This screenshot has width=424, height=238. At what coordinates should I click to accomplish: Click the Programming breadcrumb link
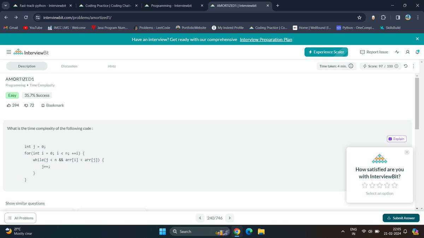(16, 85)
